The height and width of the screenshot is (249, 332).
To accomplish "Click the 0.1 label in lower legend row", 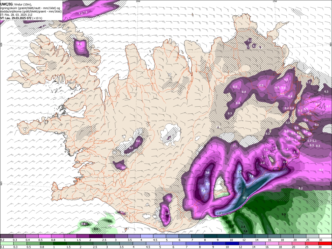I will pyautogui.click(x=2, y=247).
